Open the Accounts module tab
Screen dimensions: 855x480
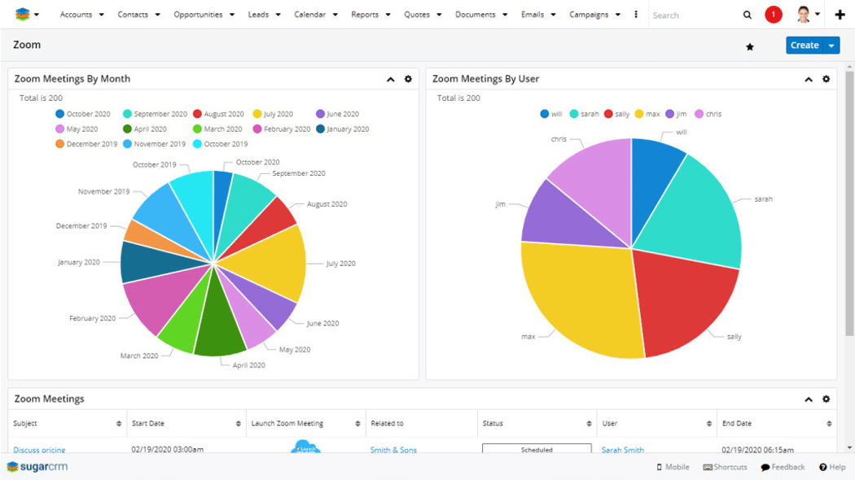[76, 15]
